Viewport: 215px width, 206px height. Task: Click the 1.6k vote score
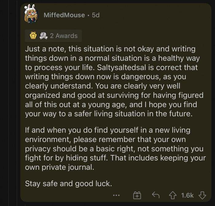(187, 195)
